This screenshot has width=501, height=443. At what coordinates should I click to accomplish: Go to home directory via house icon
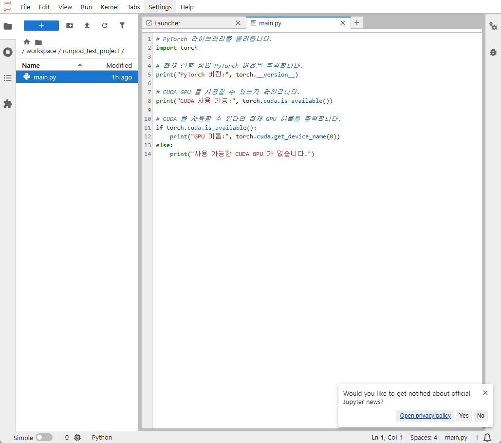27,42
